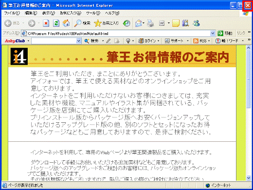Stop loading with the red X icon
The image size is (253, 190).
pos(46,23)
